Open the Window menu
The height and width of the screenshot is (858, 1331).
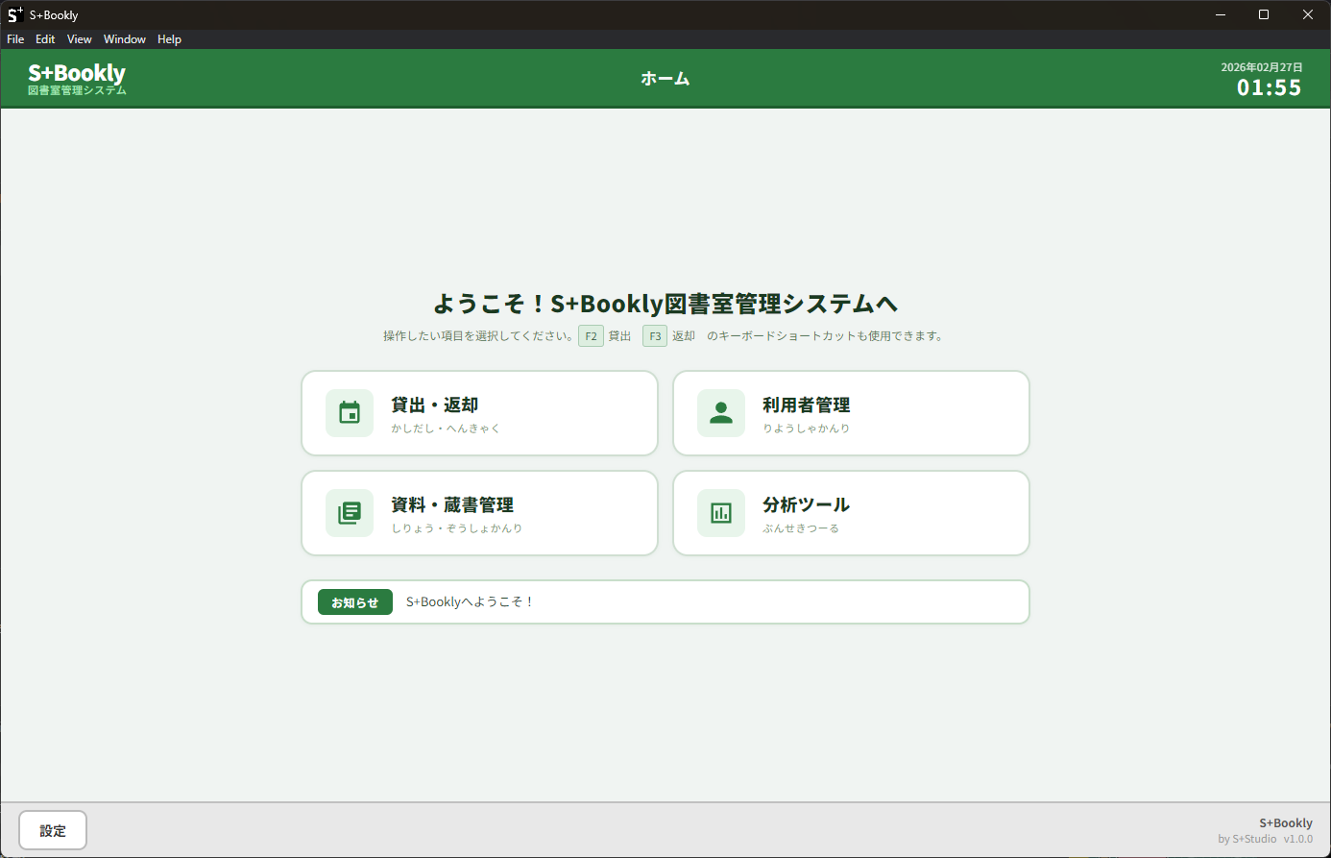point(124,39)
